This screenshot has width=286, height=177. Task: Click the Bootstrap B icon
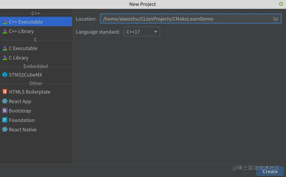click(4, 111)
